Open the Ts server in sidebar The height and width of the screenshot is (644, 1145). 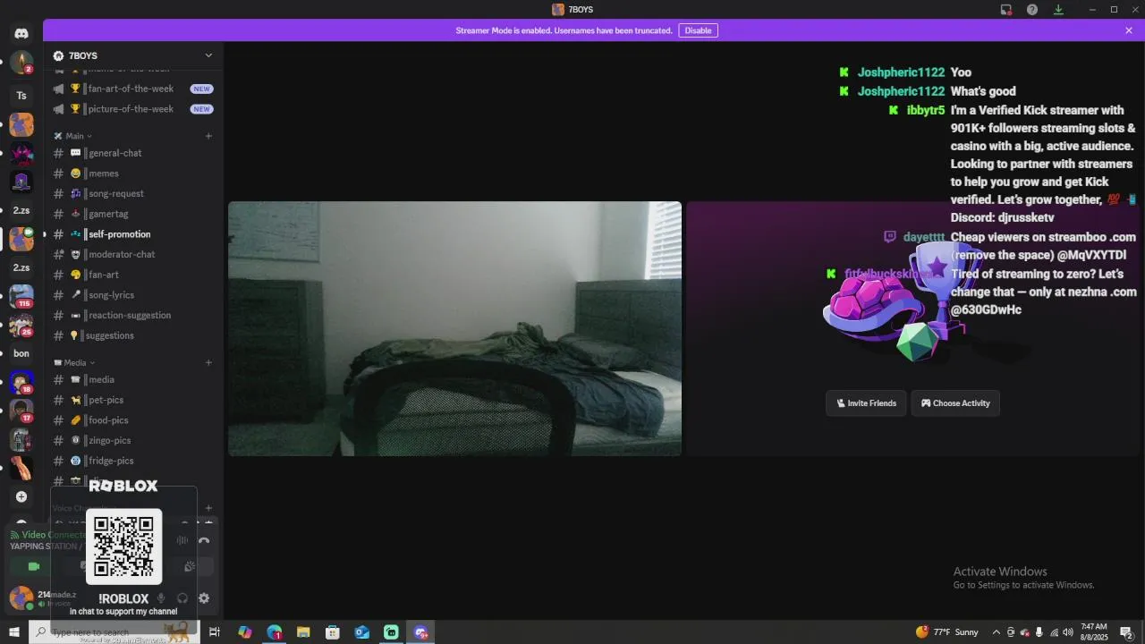pyautogui.click(x=21, y=96)
